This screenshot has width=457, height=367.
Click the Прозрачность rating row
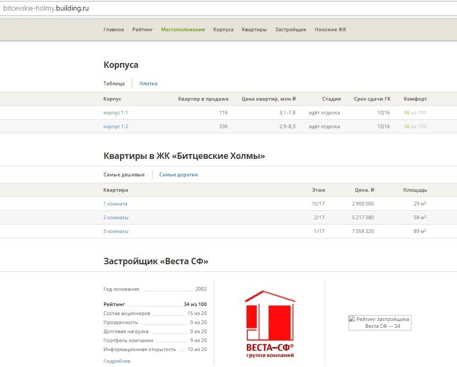155,323
